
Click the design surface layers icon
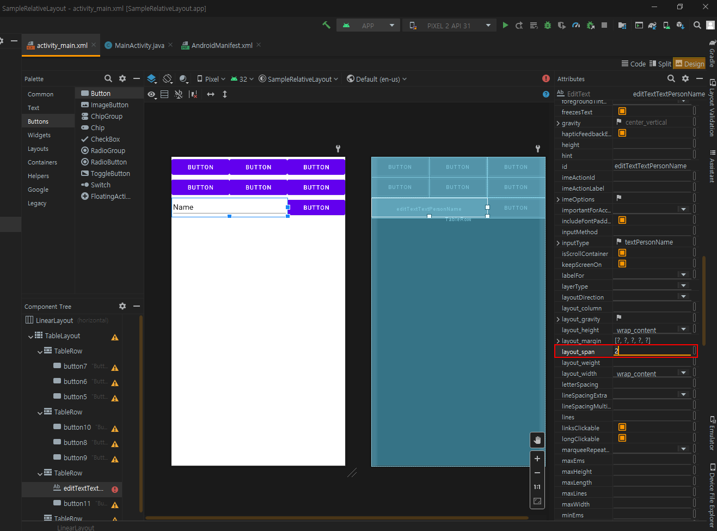pos(152,79)
